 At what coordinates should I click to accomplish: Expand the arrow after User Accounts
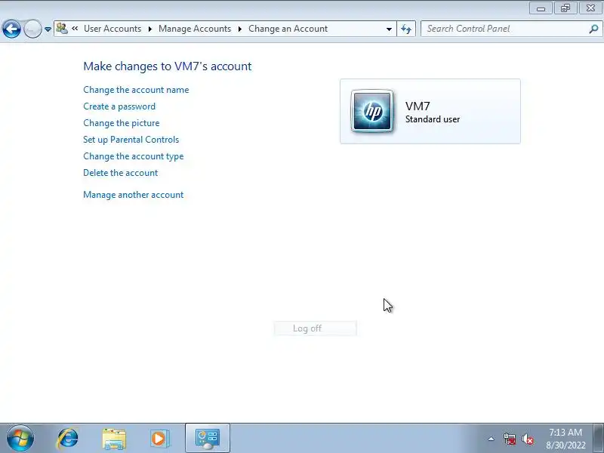[150, 29]
